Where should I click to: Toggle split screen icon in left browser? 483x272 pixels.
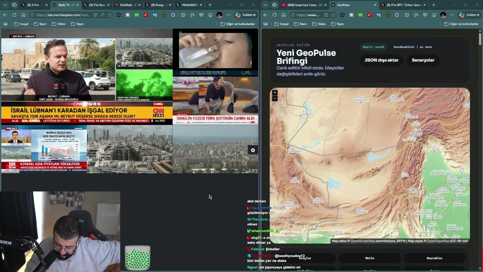point(183,15)
